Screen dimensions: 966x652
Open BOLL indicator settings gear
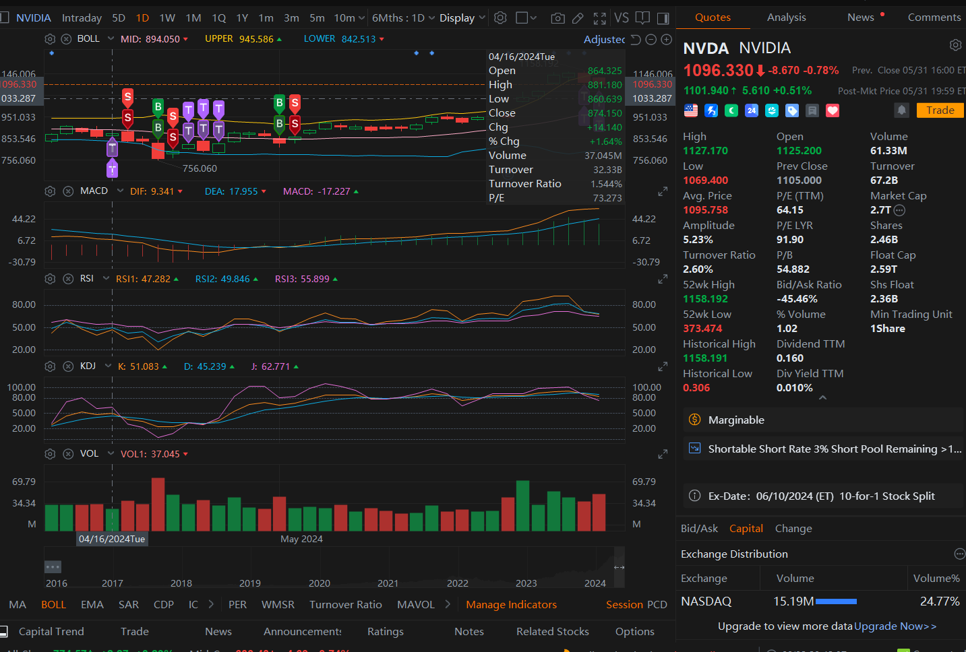tap(50, 39)
